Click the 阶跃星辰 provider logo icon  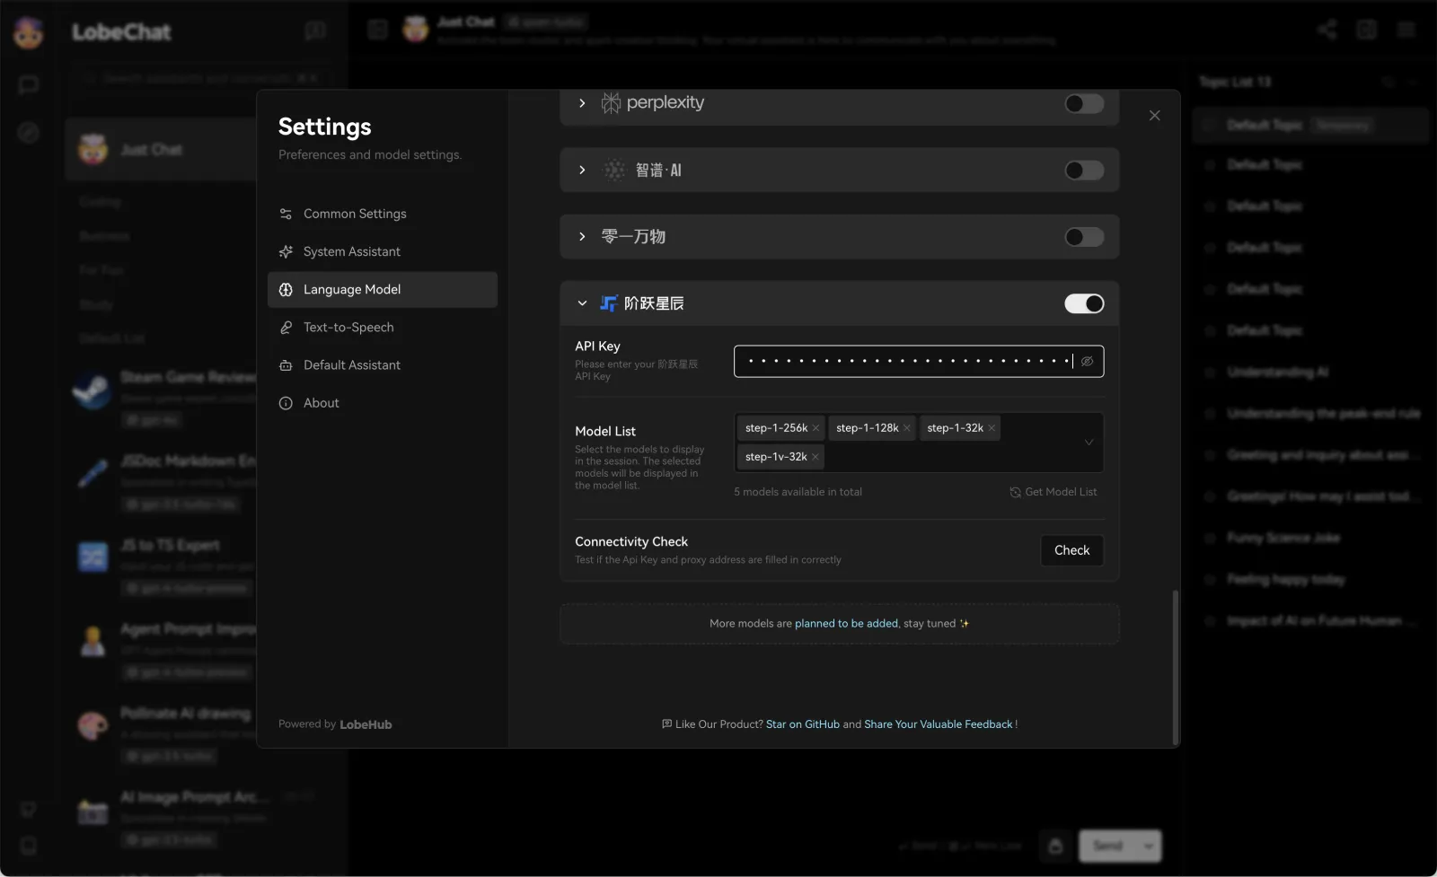pyautogui.click(x=609, y=303)
